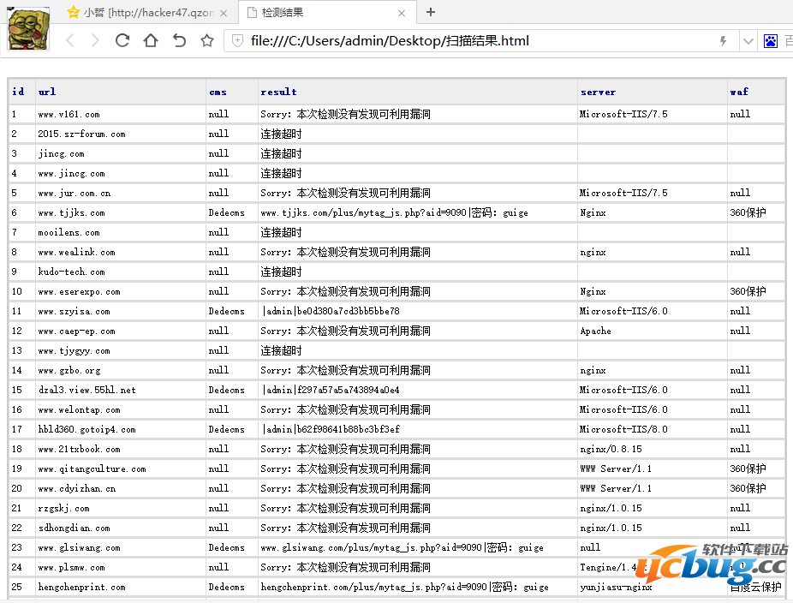Click the result cell for hbld360.gotoip4.com
This screenshot has width=793, height=603.
pyautogui.click(x=331, y=429)
